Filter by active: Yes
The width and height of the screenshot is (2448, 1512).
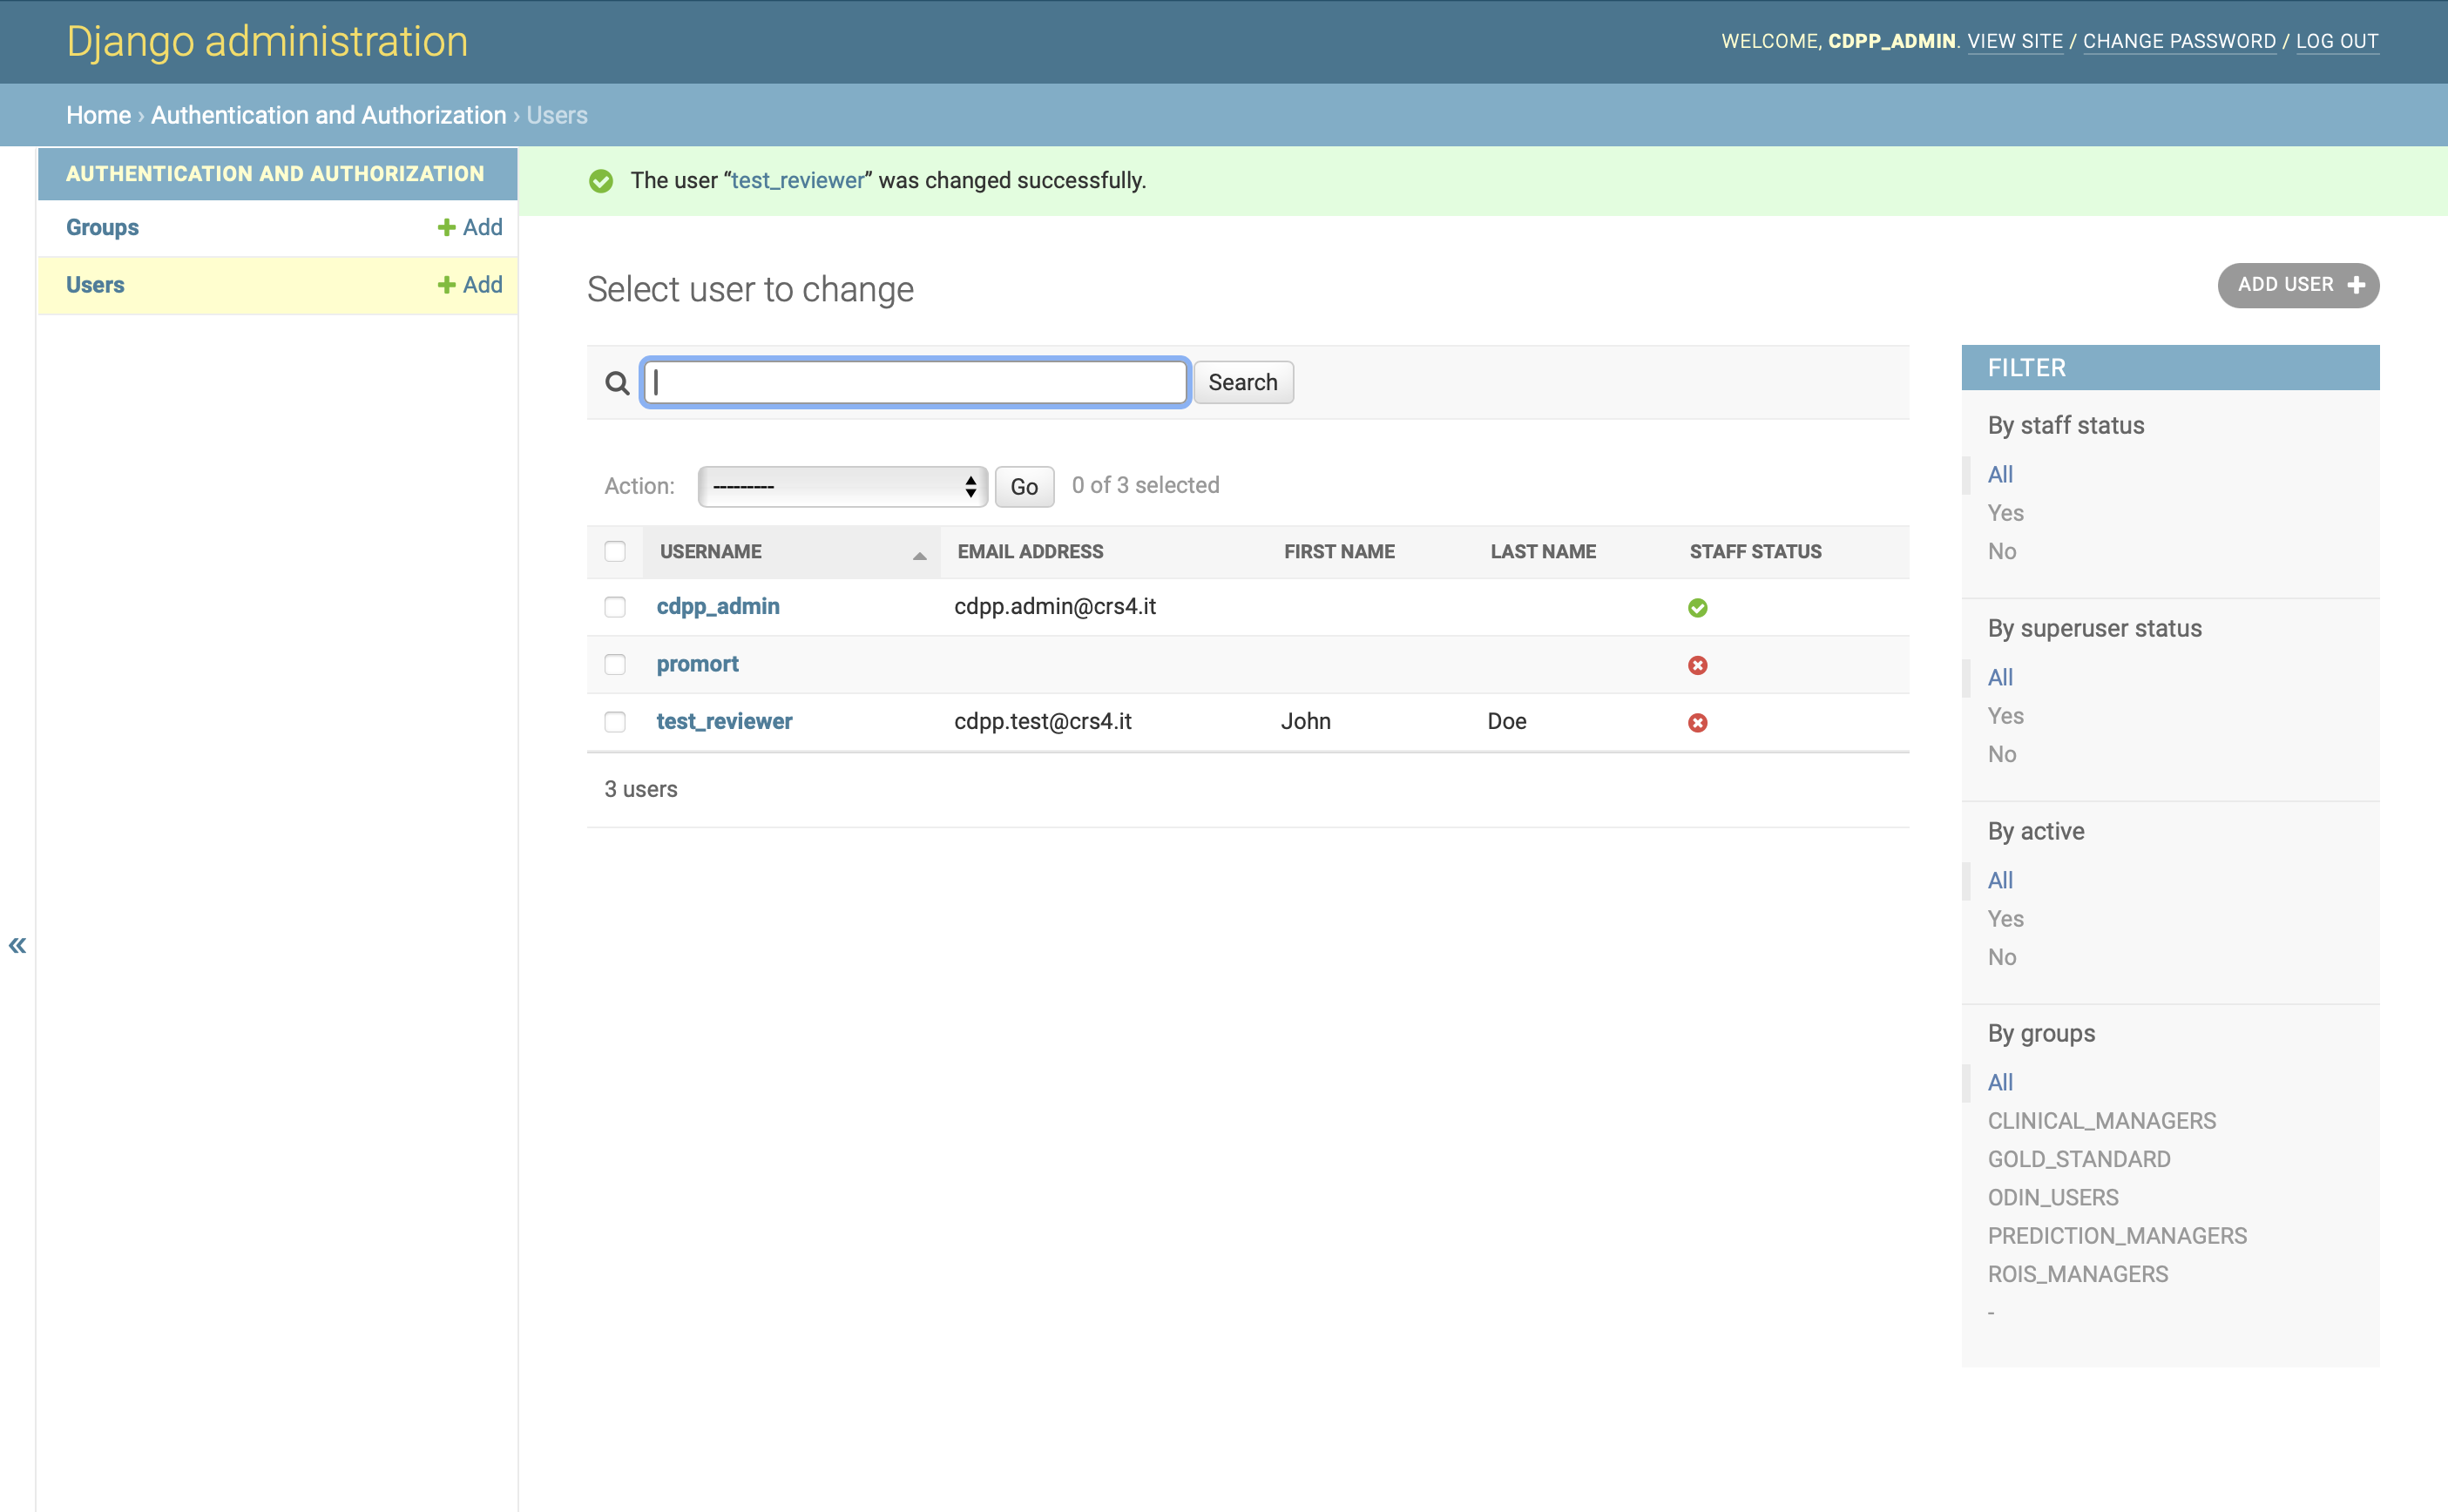pyautogui.click(x=2005, y=919)
